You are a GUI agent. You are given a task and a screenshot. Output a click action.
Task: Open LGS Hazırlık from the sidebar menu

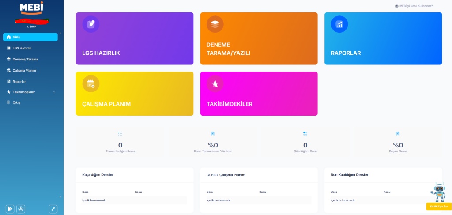[x=22, y=48]
